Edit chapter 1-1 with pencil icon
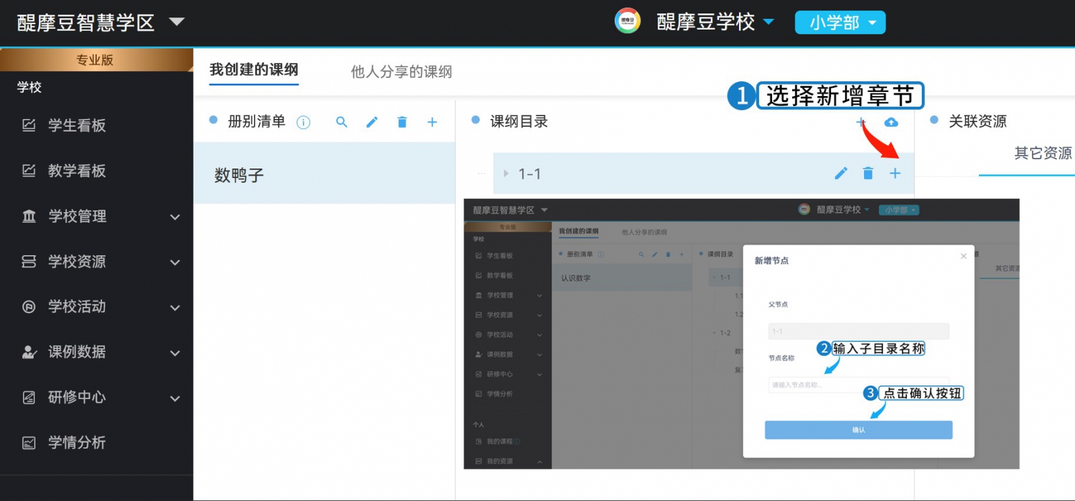The height and width of the screenshot is (501, 1075). point(841,174)
